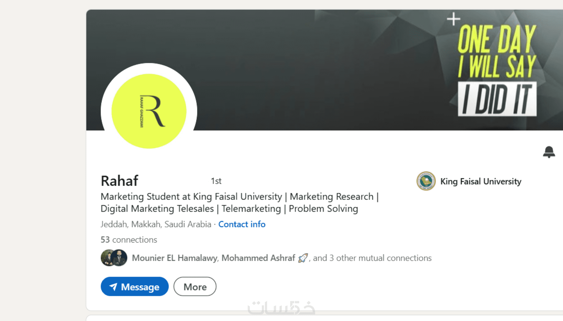Viewport: 563px width, 321px height.
Task: Click the 1st degree connection badge
Action: [x=216, y=181]
